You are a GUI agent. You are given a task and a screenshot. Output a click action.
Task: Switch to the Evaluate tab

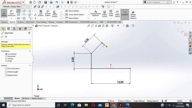coord(60,22)
